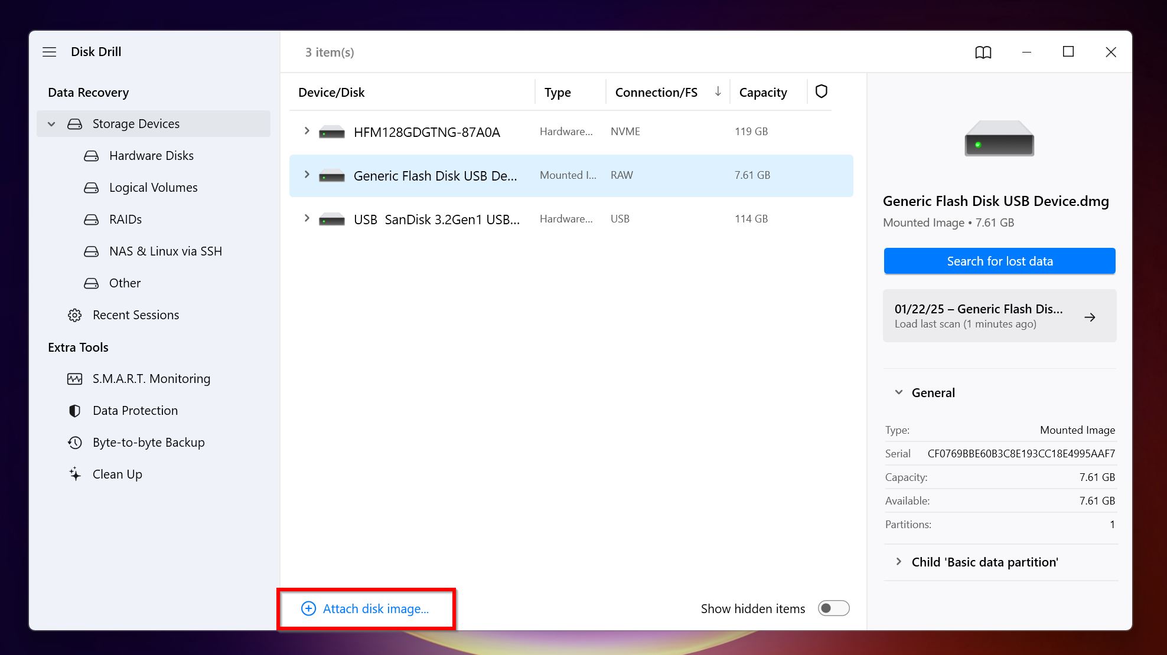Image resolution: width=1167 pixels, height=655 pixels.
Task: Expand the Generic Flash Disk USB row
Action: pyautogui.click(x=307, y=175)
